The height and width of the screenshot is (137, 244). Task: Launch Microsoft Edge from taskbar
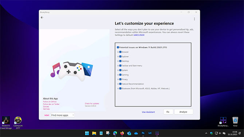click(x=115, y=133)
